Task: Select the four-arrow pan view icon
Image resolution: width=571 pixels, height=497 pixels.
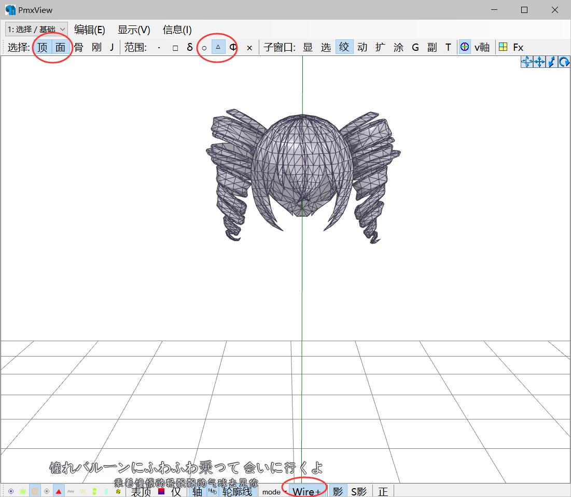Action: pyautogui.click(x=539, y=62)
